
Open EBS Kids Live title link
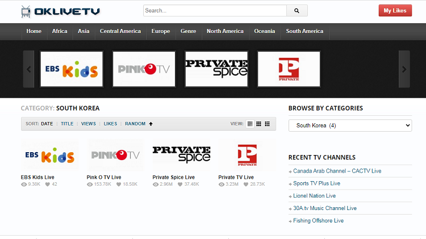37,177
